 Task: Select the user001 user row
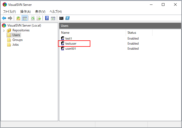pos(71,49)
